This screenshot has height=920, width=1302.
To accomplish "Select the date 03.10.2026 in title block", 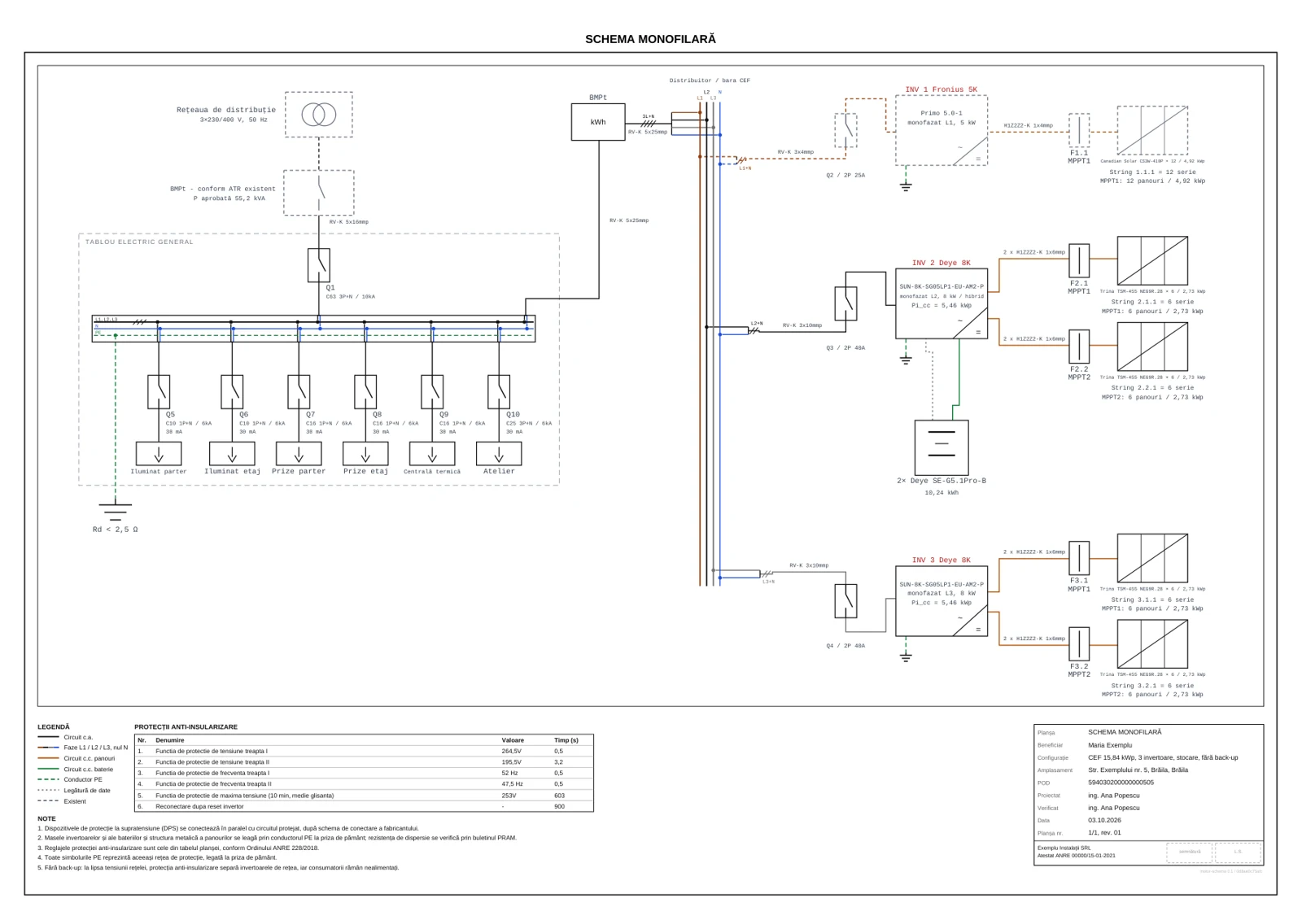I will pyautogui.click(x=1104, y=820).
